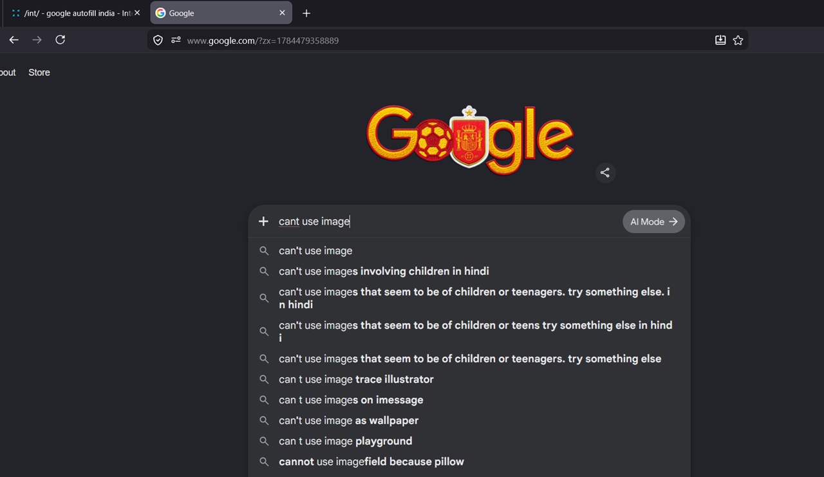Close the Google tab
824x477 pixels.
pos(282,13)
